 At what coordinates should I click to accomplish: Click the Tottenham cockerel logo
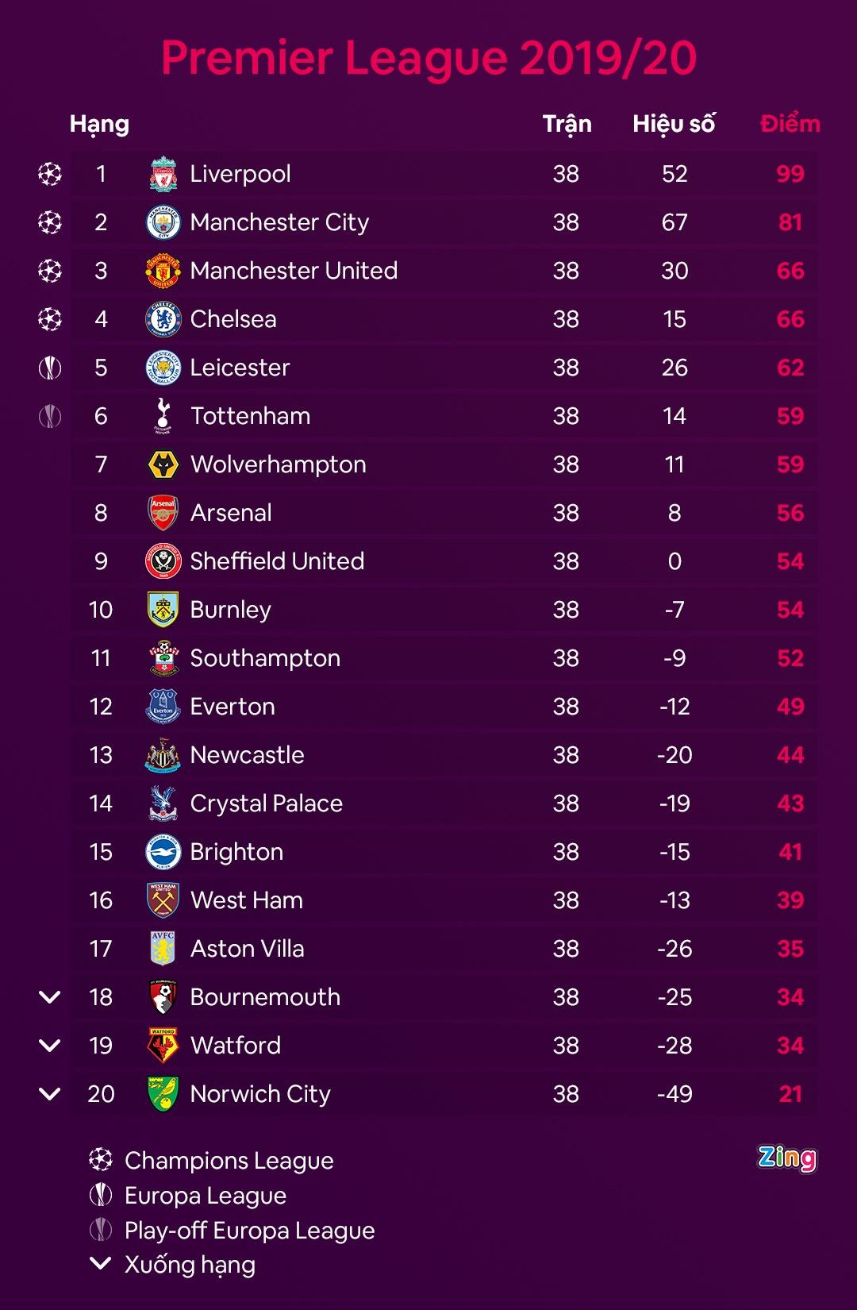pyautogui.click(x=163, y=416)
